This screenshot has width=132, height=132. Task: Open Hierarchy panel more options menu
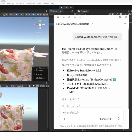[x=75, y=11]
